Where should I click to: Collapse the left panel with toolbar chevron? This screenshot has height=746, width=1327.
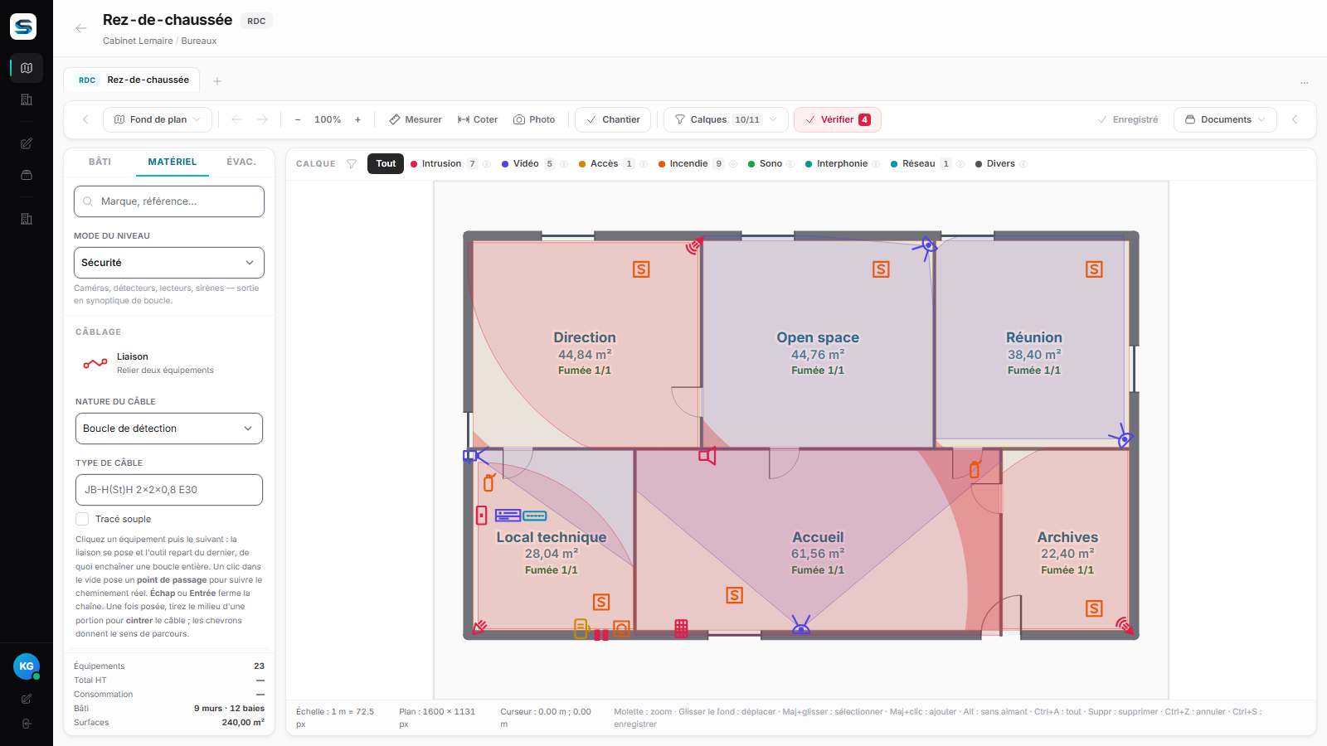85,119
